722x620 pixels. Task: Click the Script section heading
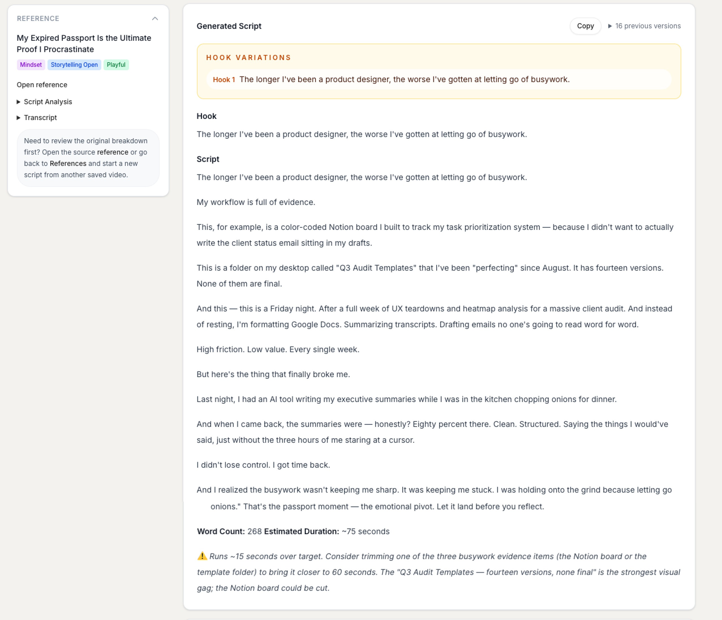click(x=208, y=159)
